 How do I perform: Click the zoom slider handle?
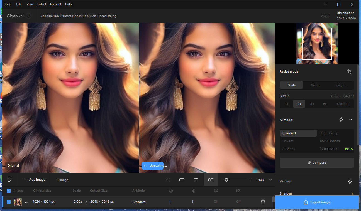point(226,180)
